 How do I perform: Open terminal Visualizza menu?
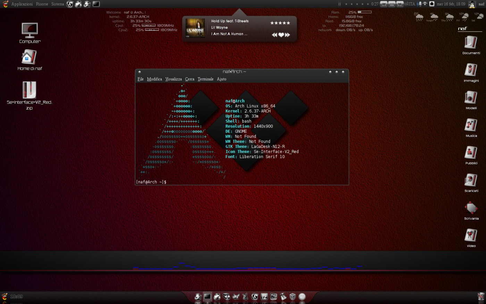174,79
